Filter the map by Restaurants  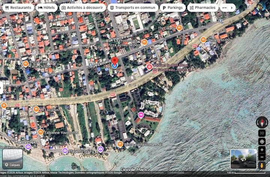pos(18,8)
